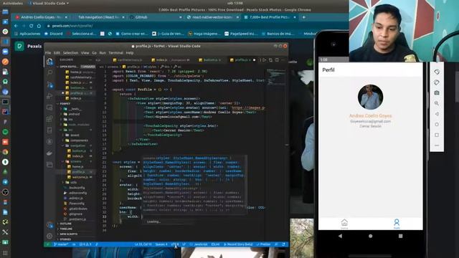Open the More Actions ellipsis in editor toolbar
The height and width of the screenshot is (258, 459).
pyautogui.click(x=283, y=60)
